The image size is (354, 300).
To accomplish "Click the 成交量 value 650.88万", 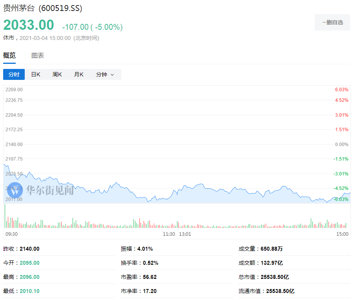I will tap(272, 249).
